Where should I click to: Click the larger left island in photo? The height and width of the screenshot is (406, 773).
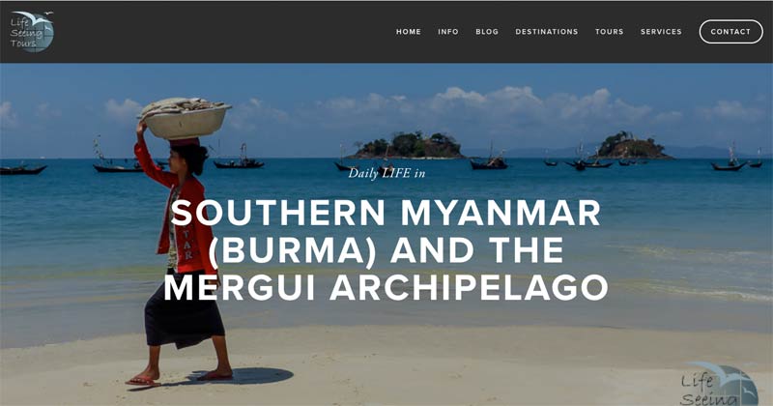click(x=407, y=145)
